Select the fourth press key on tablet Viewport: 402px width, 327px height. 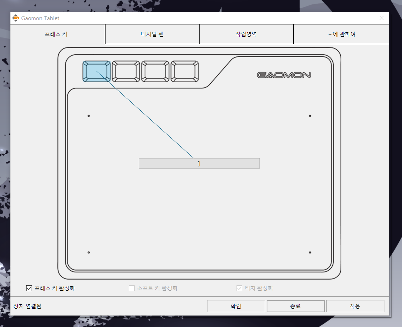pos(184,72)
